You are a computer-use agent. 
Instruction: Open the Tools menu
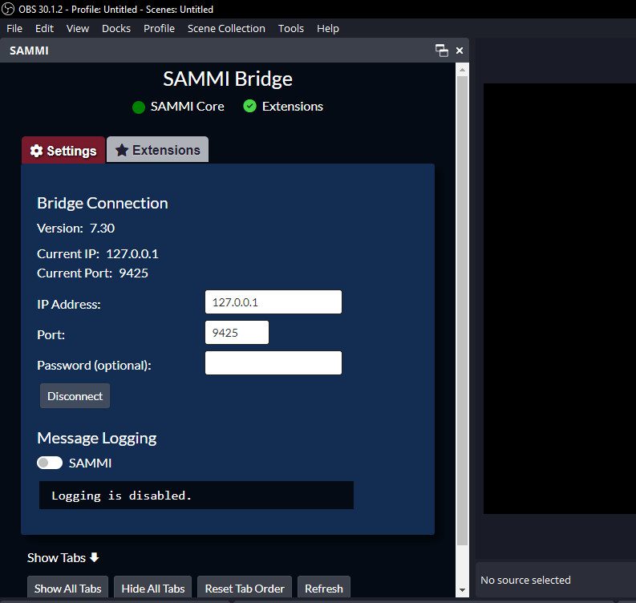tap(291, 28)
